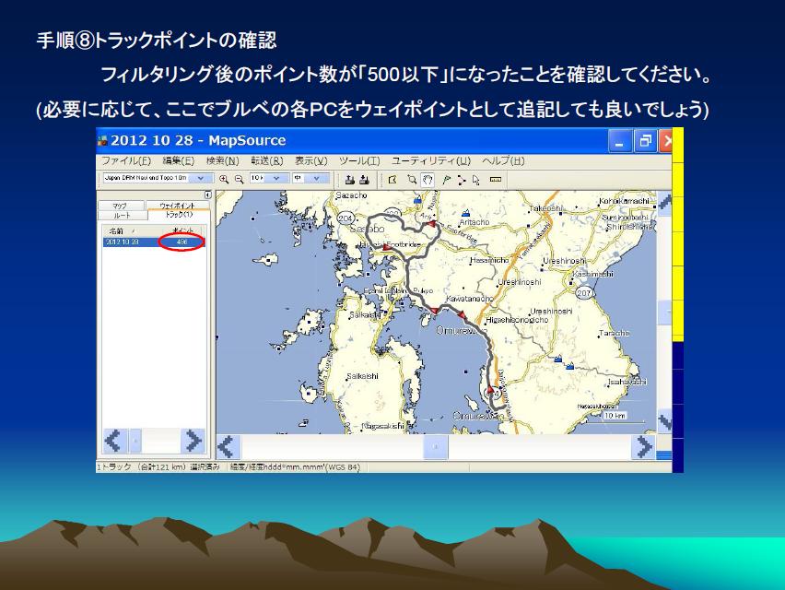
Task: Select the zoom rectangle tool
Action: coord(412,179)
